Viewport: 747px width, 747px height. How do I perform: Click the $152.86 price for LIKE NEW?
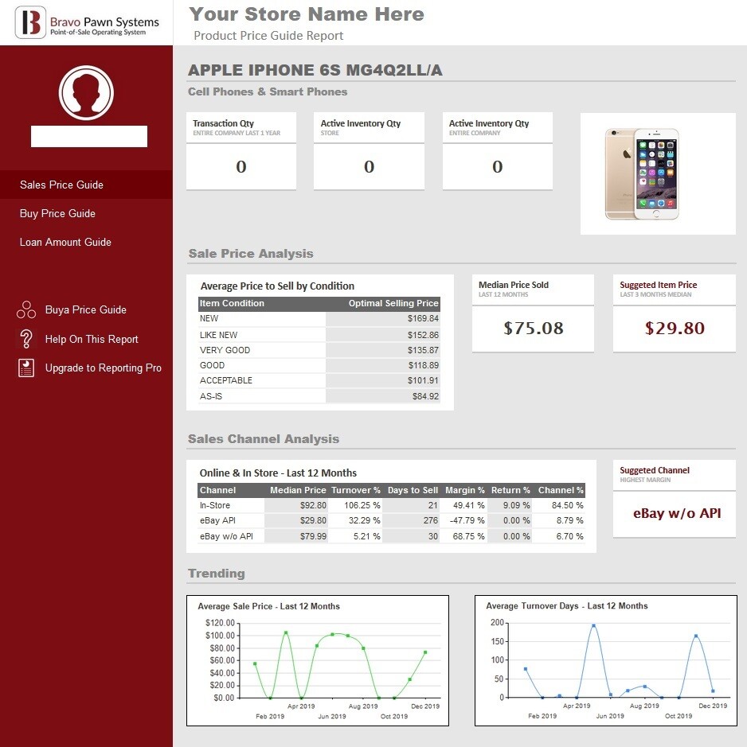(x=423, y=335)
